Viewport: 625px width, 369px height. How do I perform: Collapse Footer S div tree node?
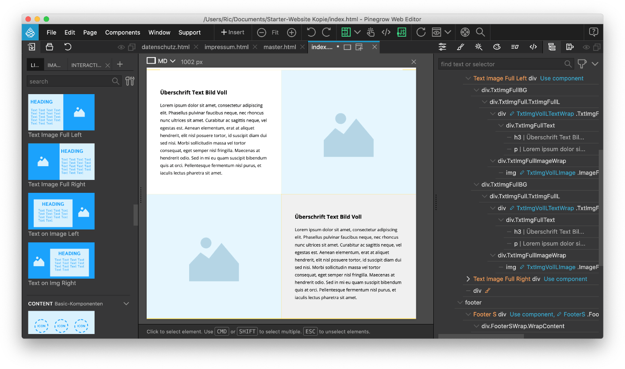pyautogui.click(x=468, y=314)
